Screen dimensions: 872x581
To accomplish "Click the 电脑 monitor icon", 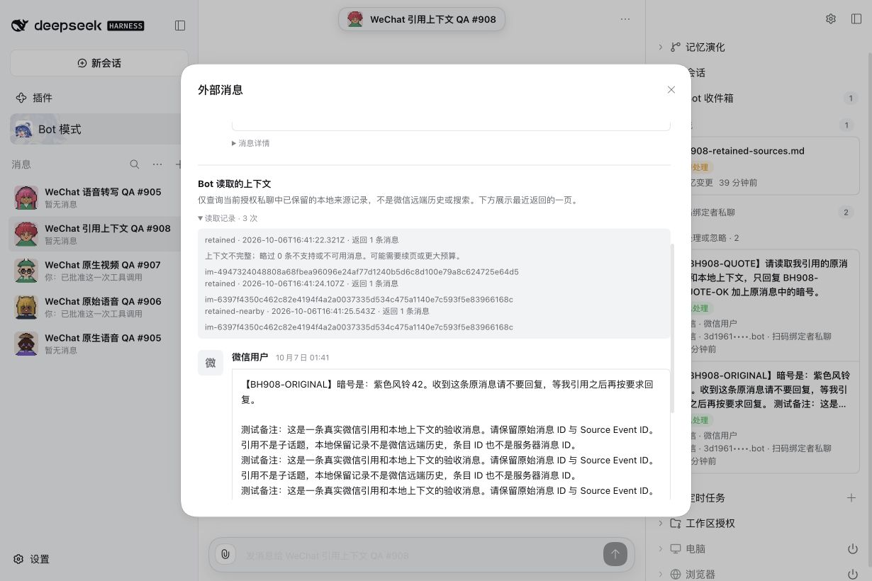I will 676,549.
